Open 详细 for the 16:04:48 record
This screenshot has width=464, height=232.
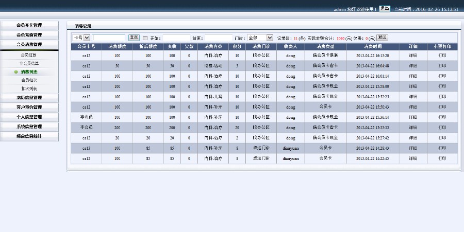413,66
